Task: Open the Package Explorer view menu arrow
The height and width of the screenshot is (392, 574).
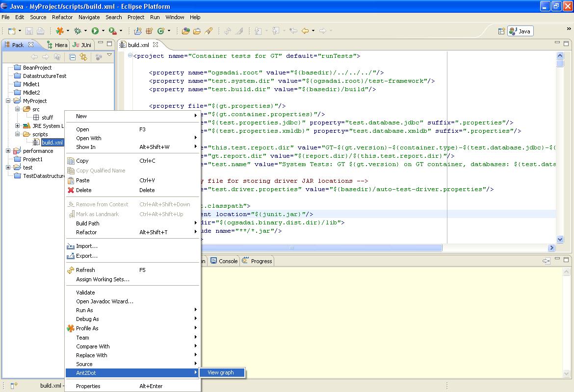Action: point(109,56)
